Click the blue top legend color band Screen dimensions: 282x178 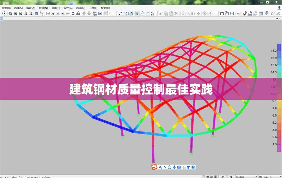pyautogui.click(x=279, y=47)
